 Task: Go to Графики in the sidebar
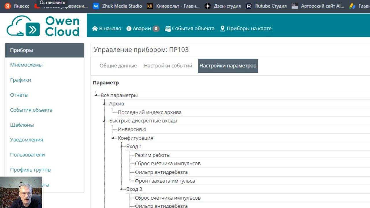[x=21, y=80]
